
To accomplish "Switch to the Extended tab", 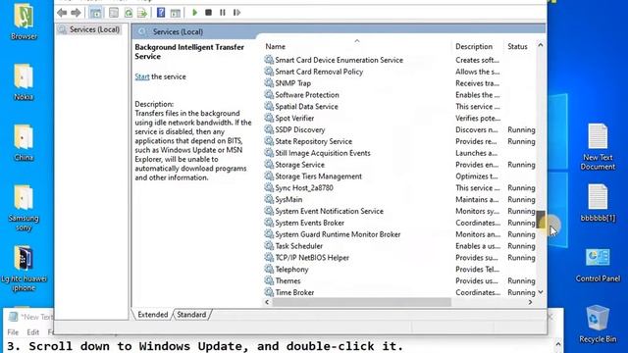I will tap(153, 315).
